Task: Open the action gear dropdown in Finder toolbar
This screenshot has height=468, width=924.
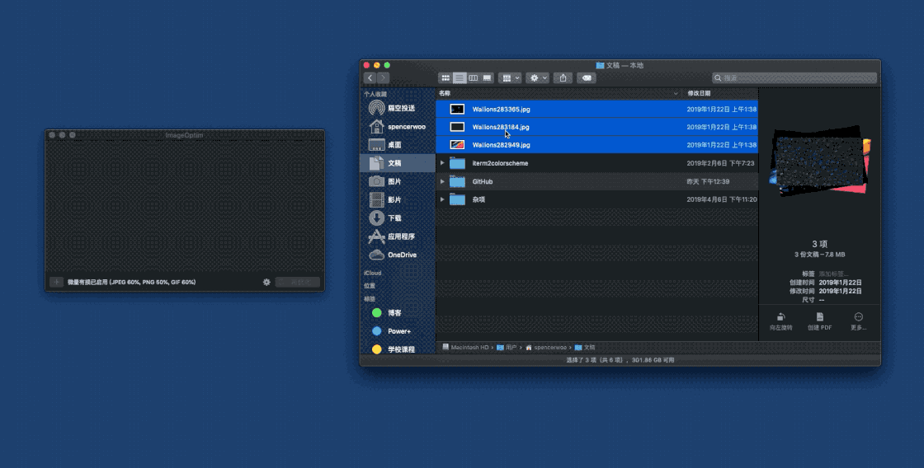Action: tap(537, 77)
